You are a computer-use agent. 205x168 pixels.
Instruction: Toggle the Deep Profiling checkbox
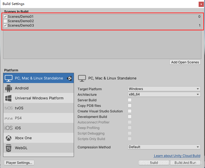point(130,128)
